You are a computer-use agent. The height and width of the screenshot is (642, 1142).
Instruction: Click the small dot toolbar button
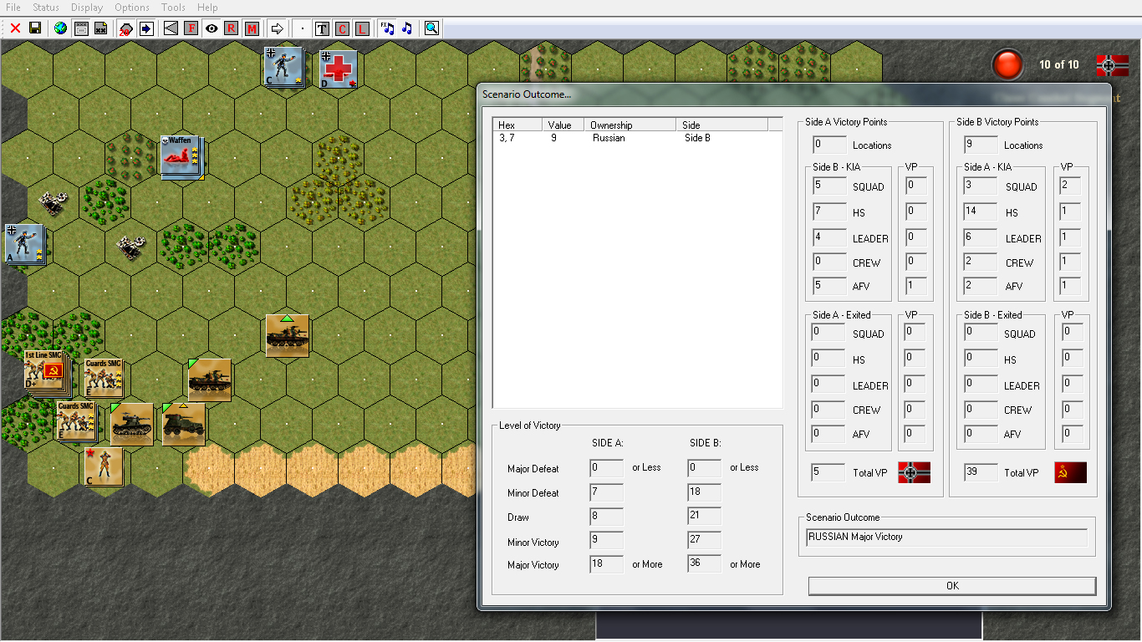point(302,28)
